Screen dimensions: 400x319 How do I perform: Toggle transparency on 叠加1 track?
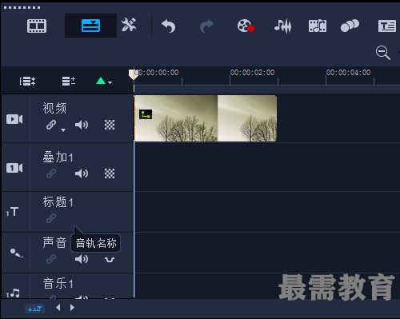tap(110, 173)
